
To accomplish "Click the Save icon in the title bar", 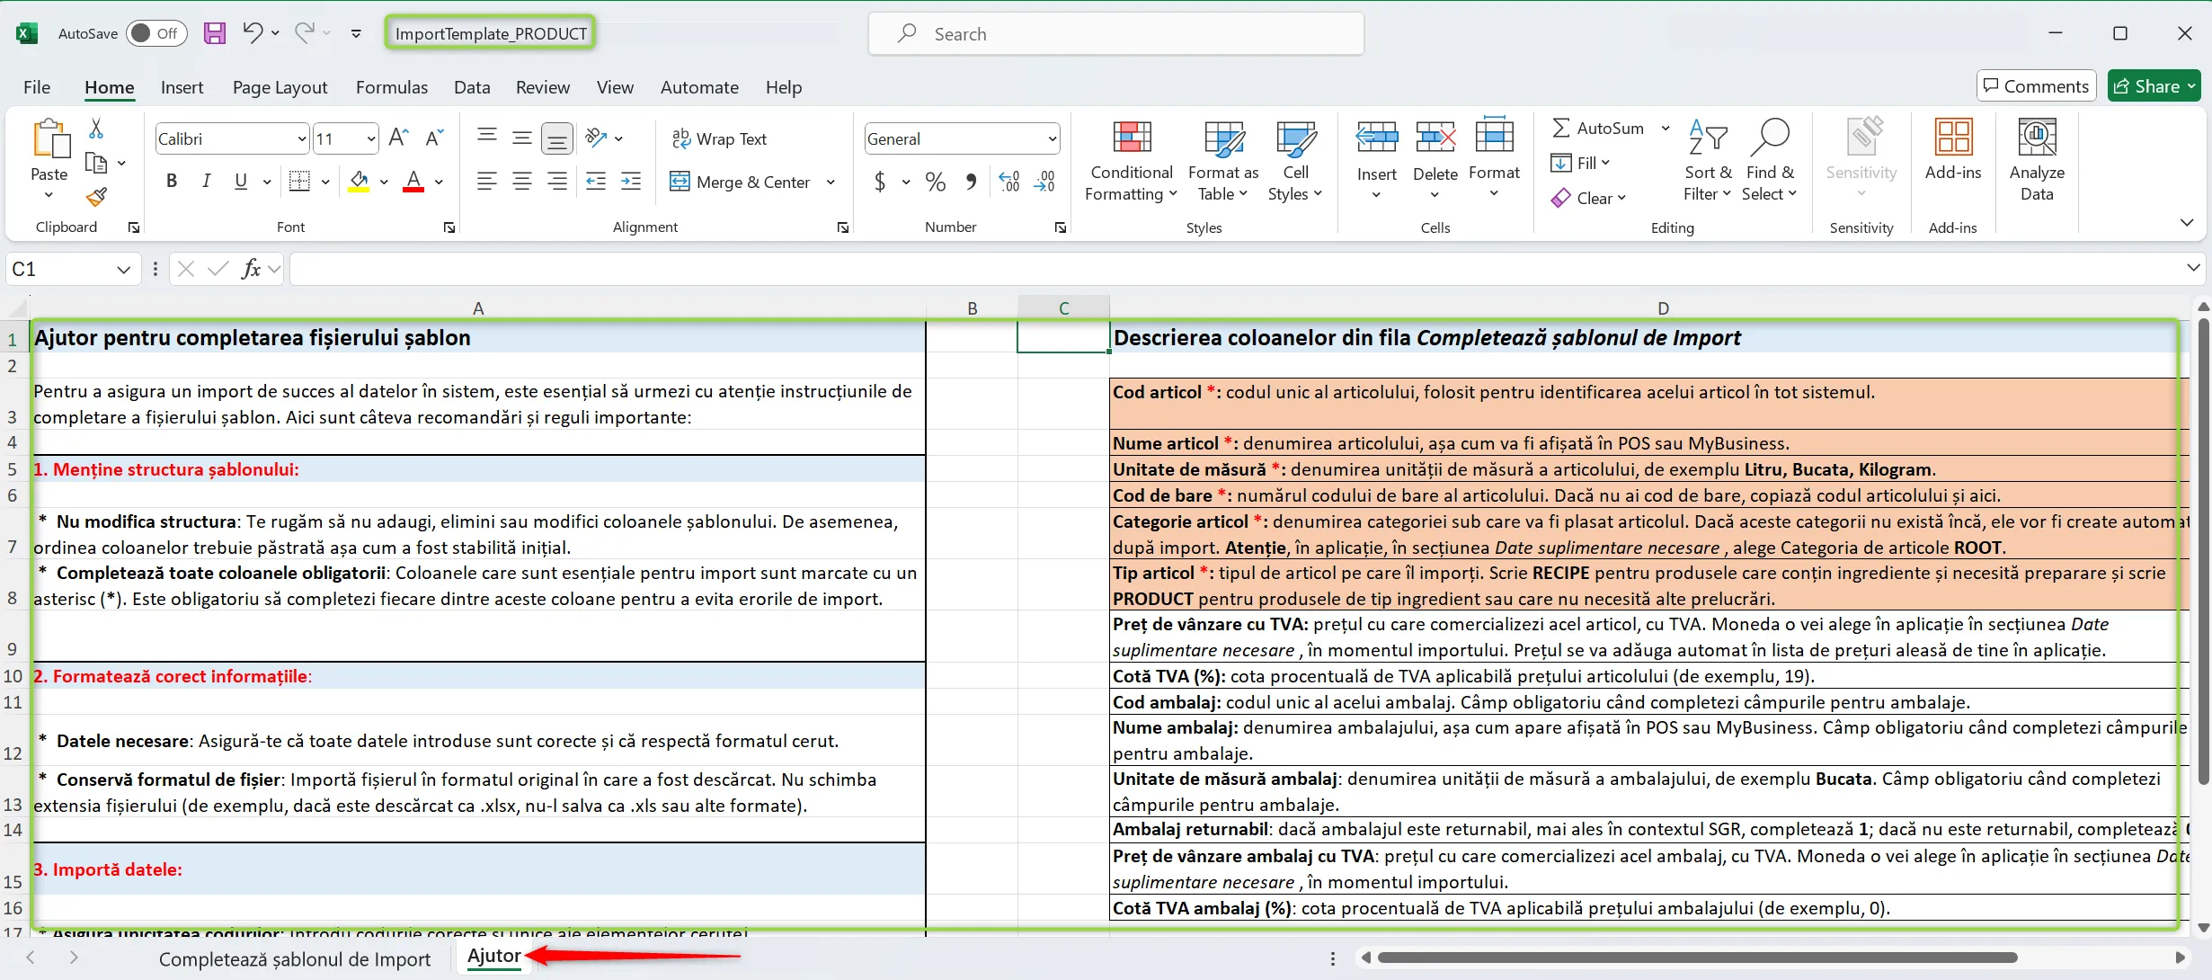I will pos(215,33).
